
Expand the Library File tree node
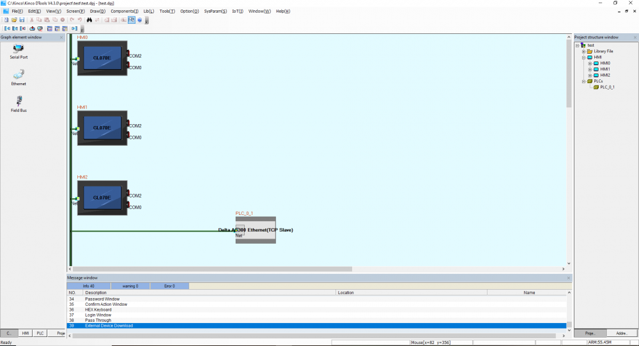click(x=583, y=51)
